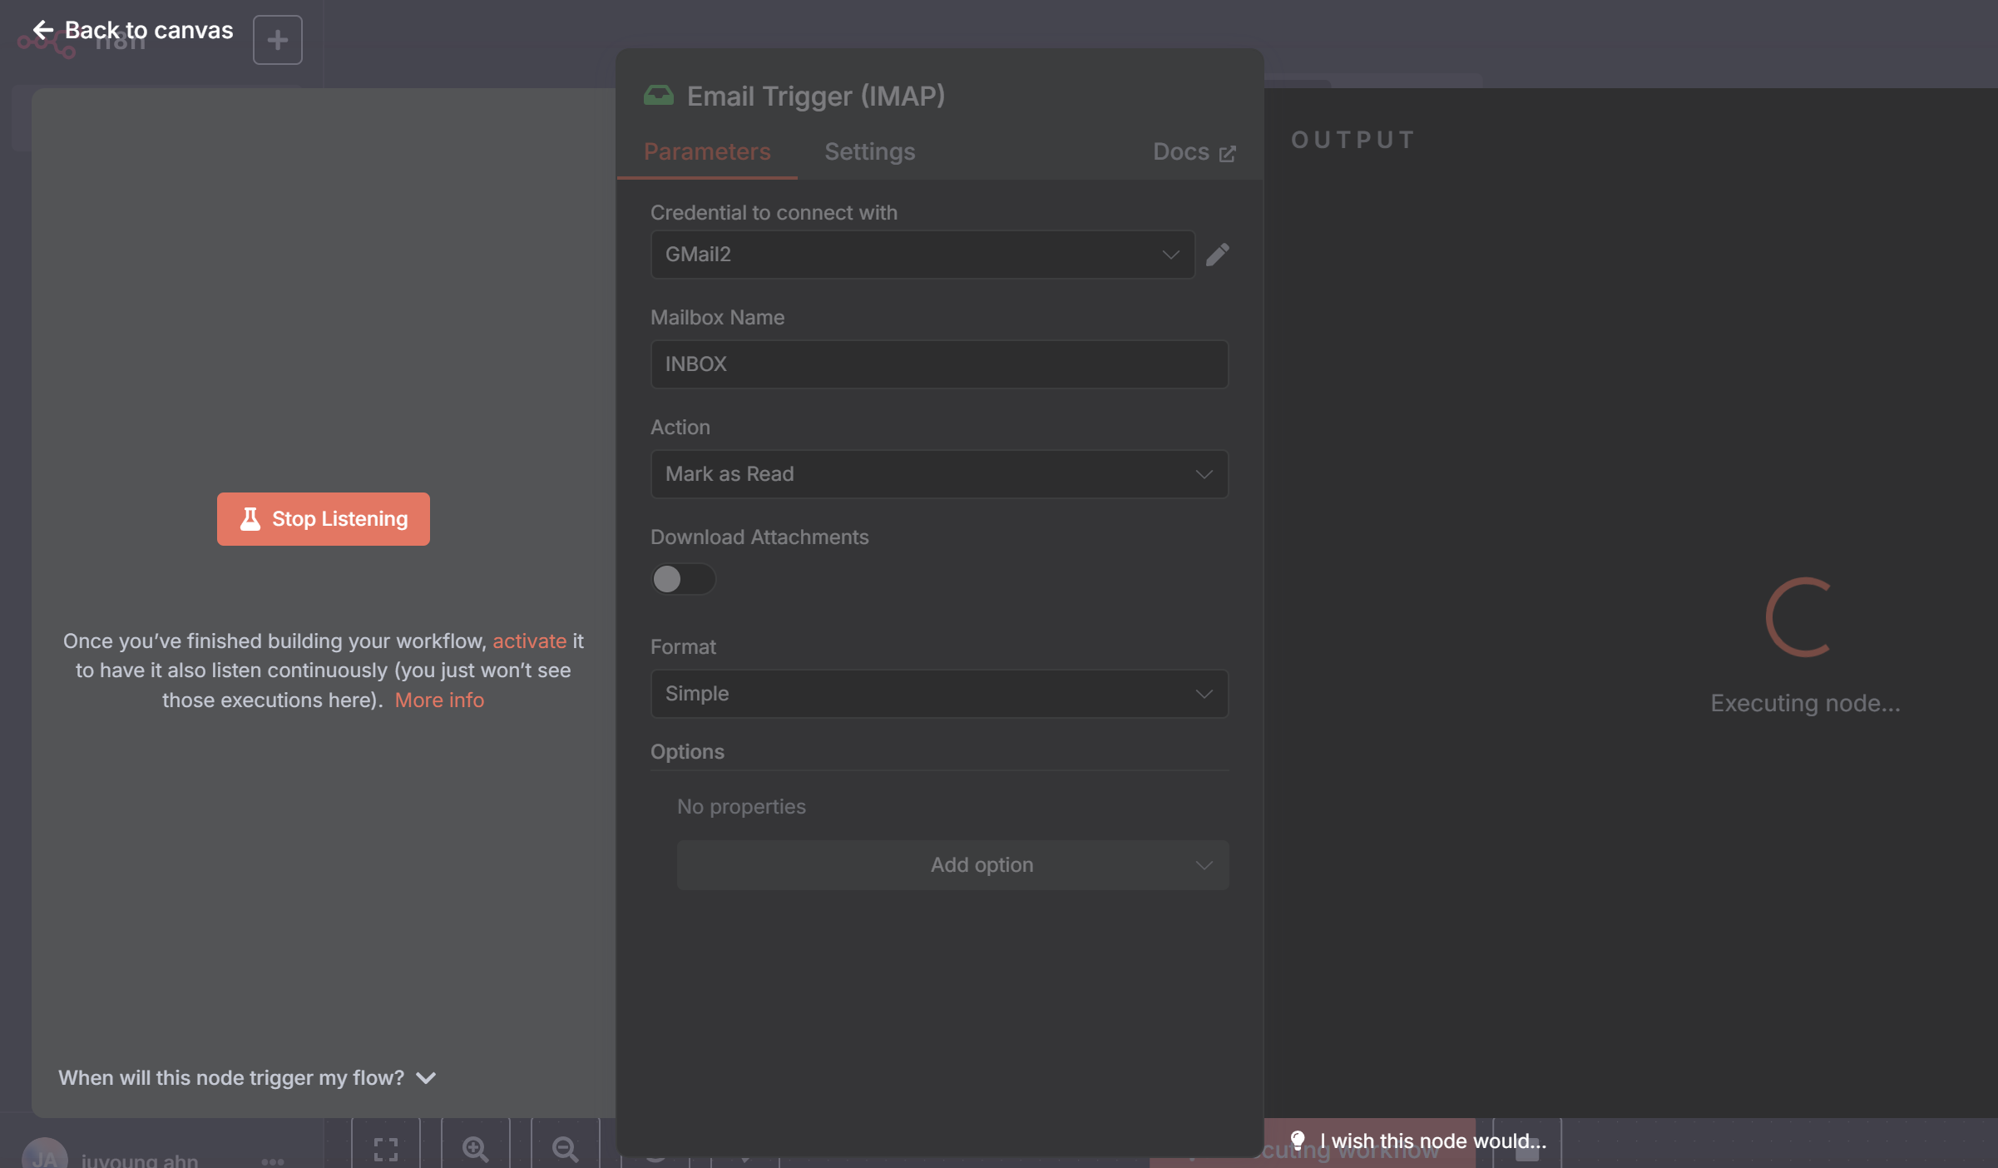Open the More info link
This screenshot has width=1998, height=1168.
(439, 700)
